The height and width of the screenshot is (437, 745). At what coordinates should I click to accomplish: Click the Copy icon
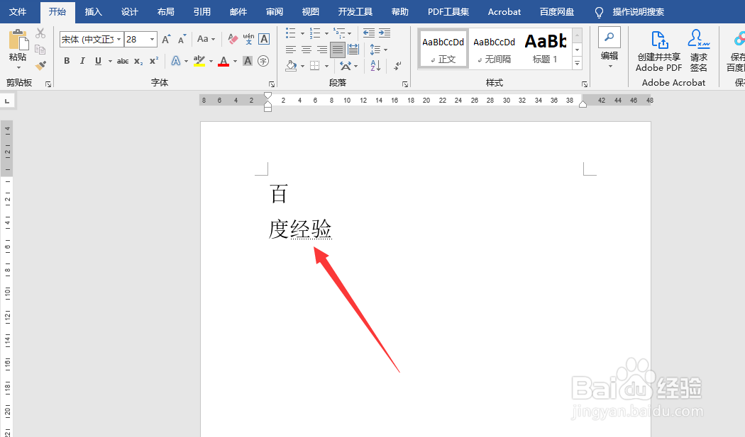(x=40, y=50)
